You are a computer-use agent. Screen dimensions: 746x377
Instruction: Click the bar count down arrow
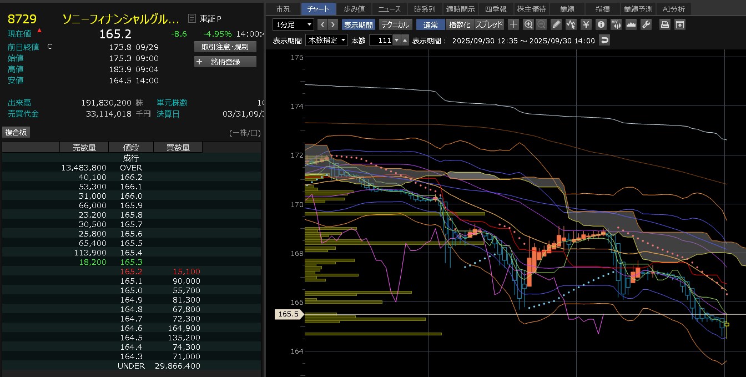pos(396,40)
